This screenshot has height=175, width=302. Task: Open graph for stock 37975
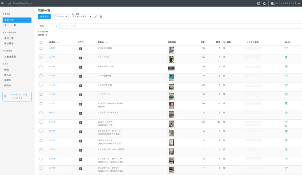80,150
